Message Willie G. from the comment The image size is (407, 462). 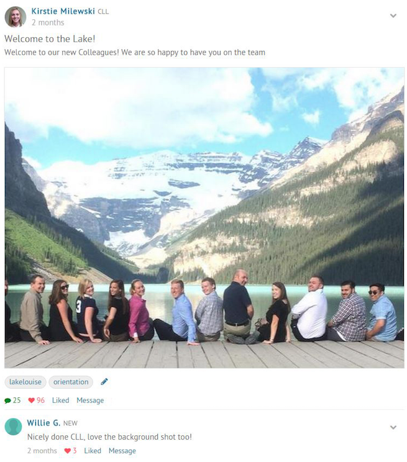coord(122,451)
